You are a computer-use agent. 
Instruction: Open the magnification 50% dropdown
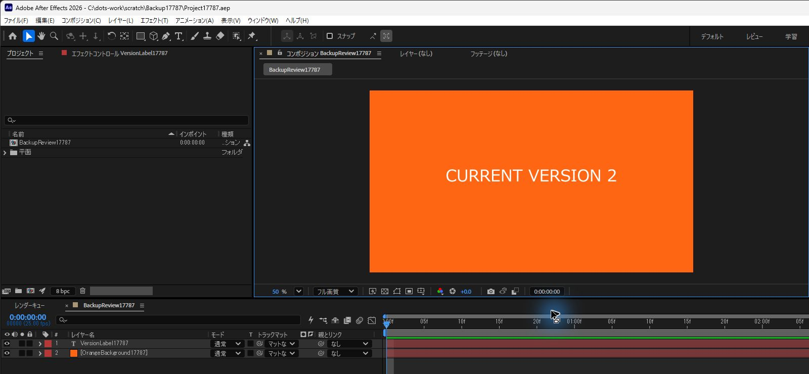coord(298,291)
